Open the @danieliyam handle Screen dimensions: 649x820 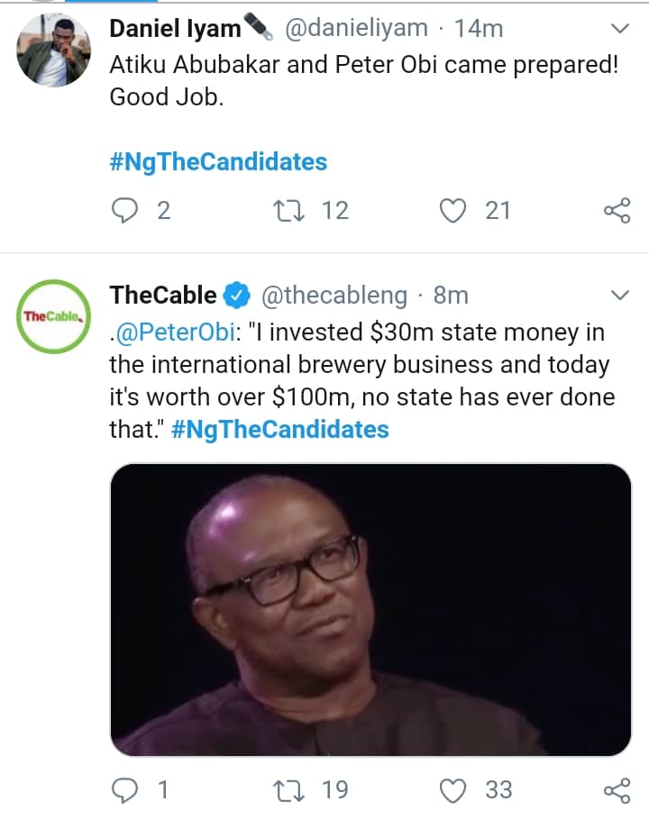pyautogui.click(x=356, y=29)
